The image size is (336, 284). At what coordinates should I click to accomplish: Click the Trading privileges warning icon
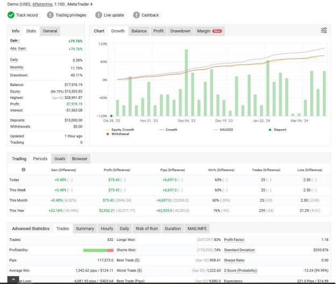[50, 15]
